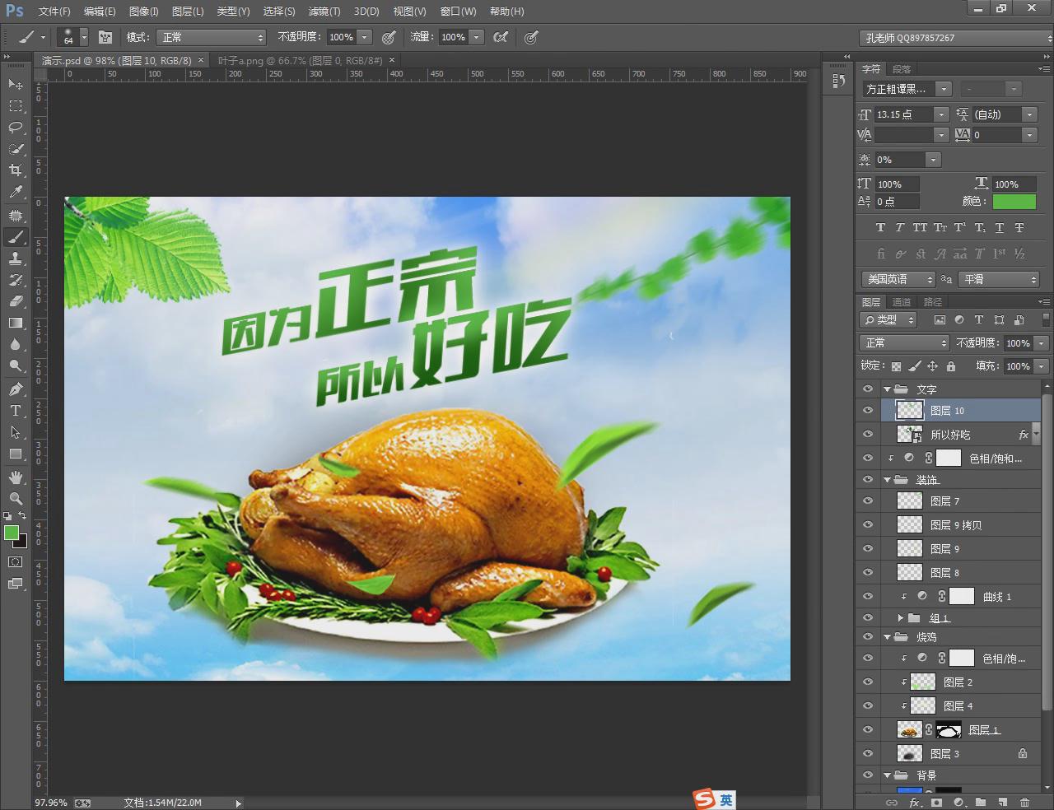Hide the 图层 7 layer
Screen dimensions: 1054x810
tap(867, 500)
